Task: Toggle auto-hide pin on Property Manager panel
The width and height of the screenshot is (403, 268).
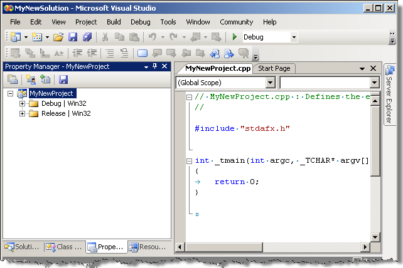Action: coord(154,66)
